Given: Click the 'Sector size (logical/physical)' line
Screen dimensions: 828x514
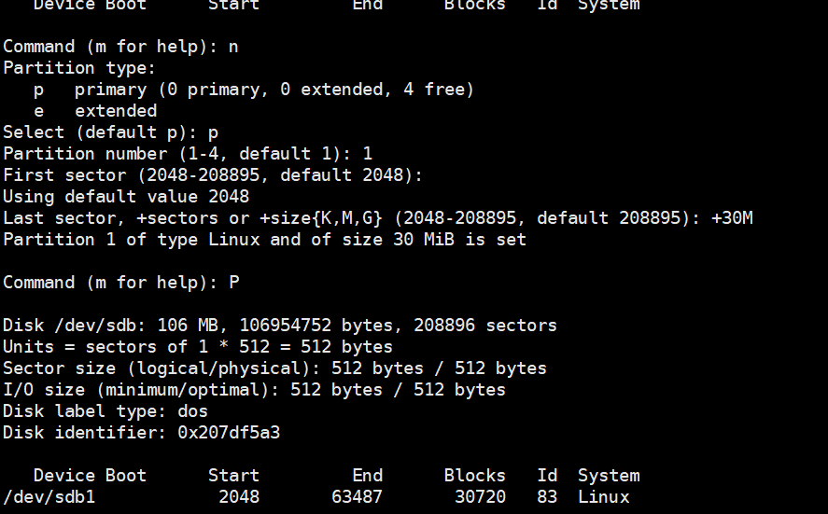Looking at the screenshot, I should coord(274,368).
